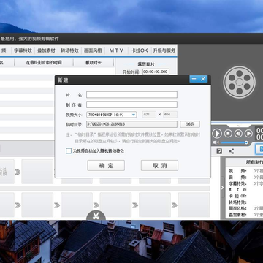Click the film reel icon in preview
Image resolution: width=263 pixels, height=263 pixels.
[239, 82]
